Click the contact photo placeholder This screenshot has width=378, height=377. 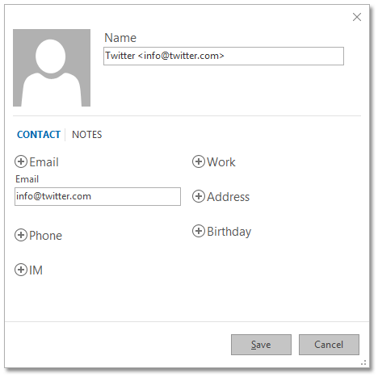(x=52, y=68)
